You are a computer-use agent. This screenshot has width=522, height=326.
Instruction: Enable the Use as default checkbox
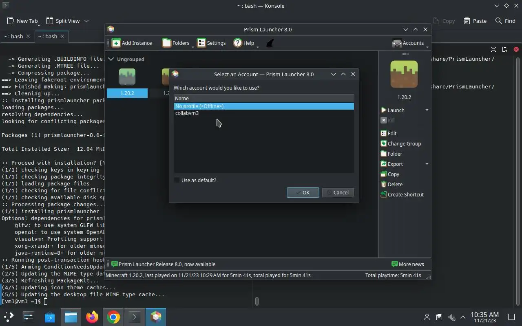[177, 180]
